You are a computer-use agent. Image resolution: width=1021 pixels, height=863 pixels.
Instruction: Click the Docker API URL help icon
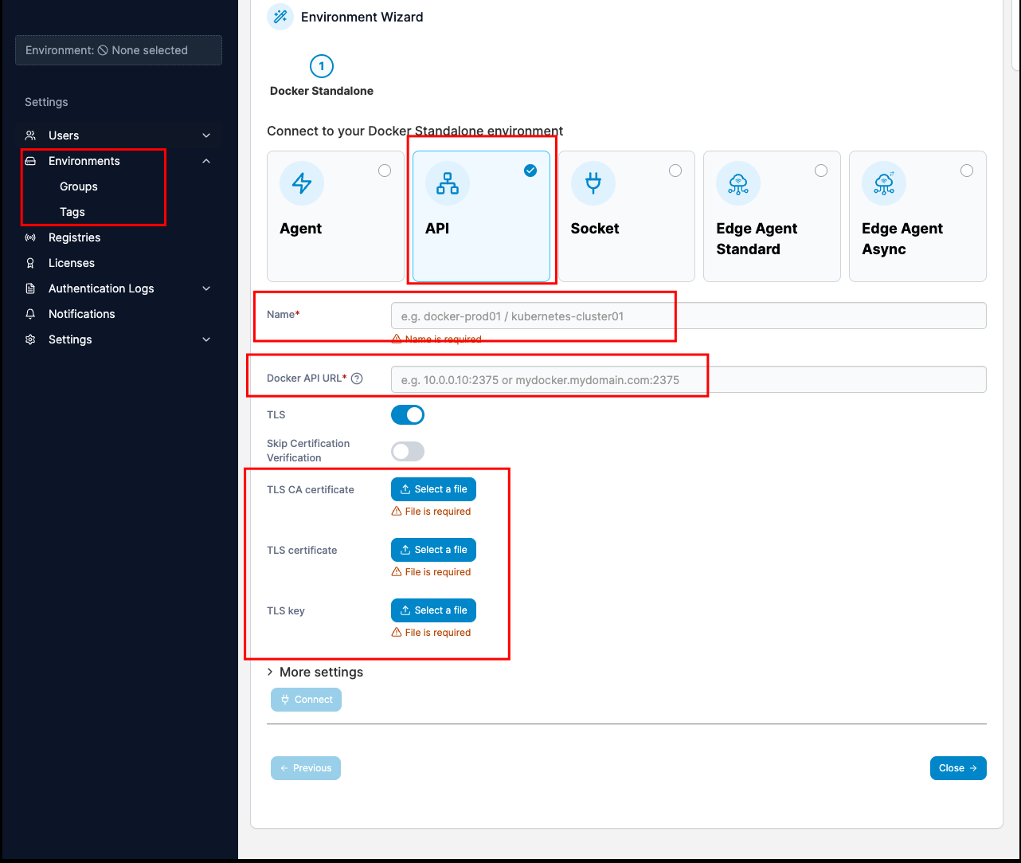click(357, 379)
